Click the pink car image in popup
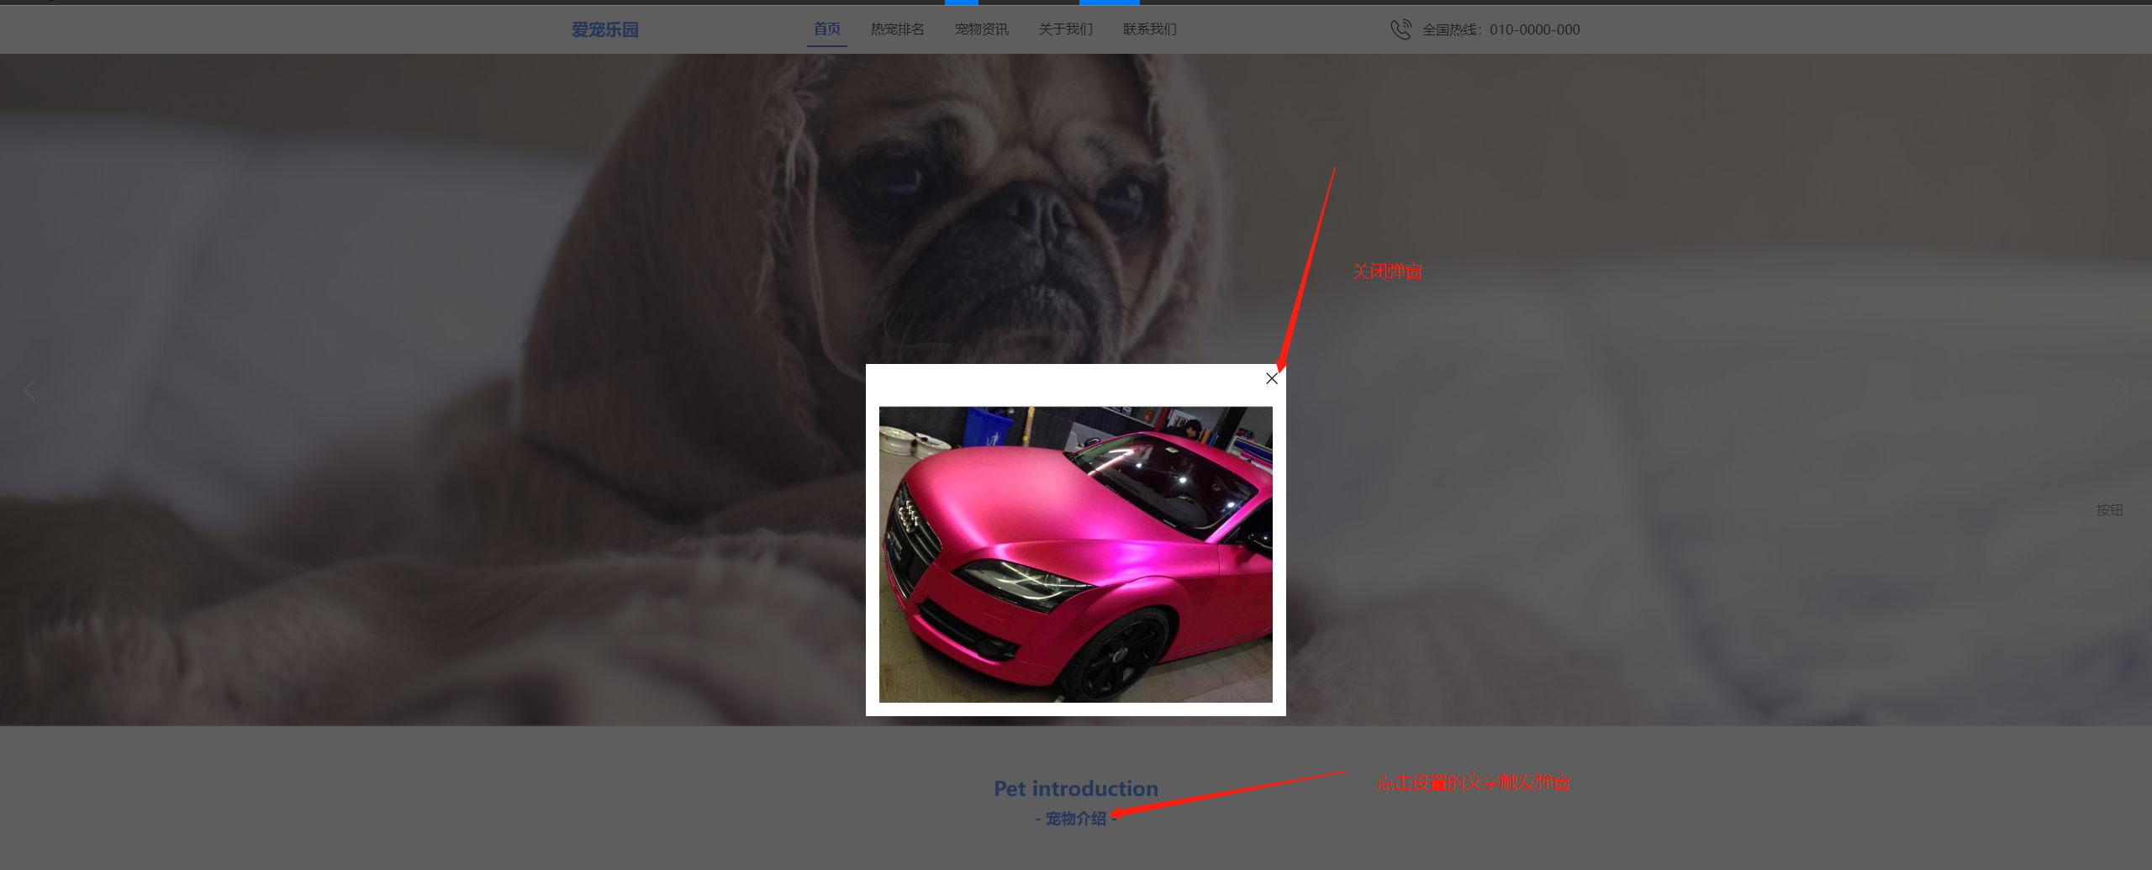Screen dimensions: 2152x870 [1076, 554]
